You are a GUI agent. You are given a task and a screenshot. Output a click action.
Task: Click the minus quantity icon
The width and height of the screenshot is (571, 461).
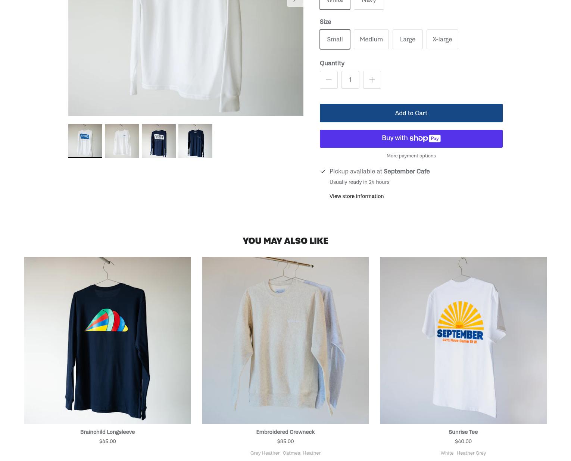pos(328,80)
